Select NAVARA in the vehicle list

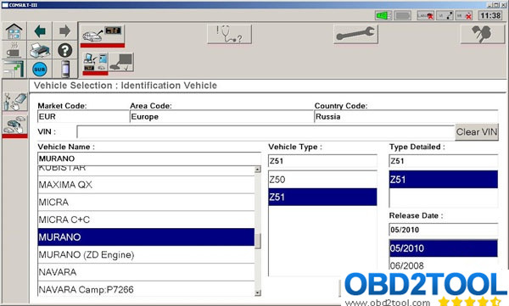[146, 272]
